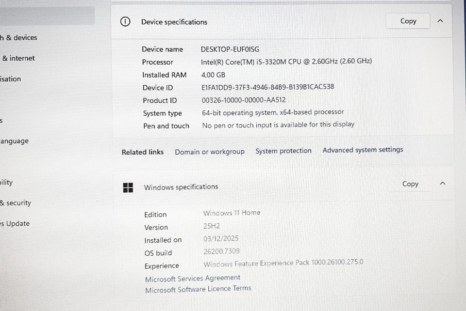Select the '& security' sidebar item

tap(16, 203)
